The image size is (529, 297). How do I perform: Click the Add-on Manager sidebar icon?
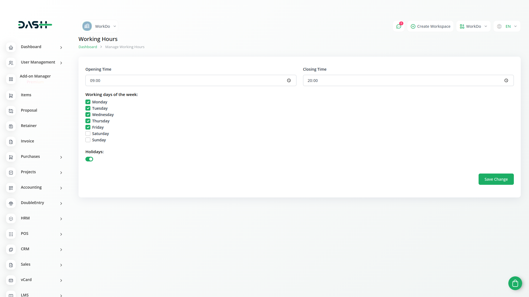pos(11,79)
